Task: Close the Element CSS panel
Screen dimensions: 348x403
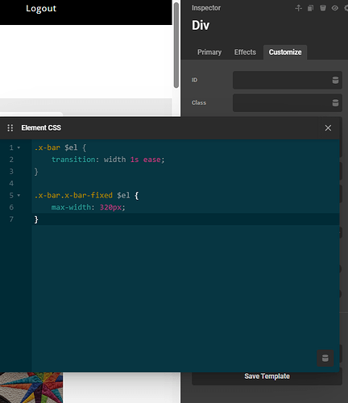Action: pos(328,128)
